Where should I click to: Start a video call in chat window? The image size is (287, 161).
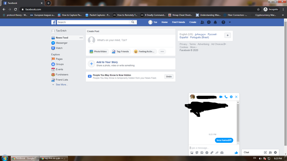pos(221,97)
